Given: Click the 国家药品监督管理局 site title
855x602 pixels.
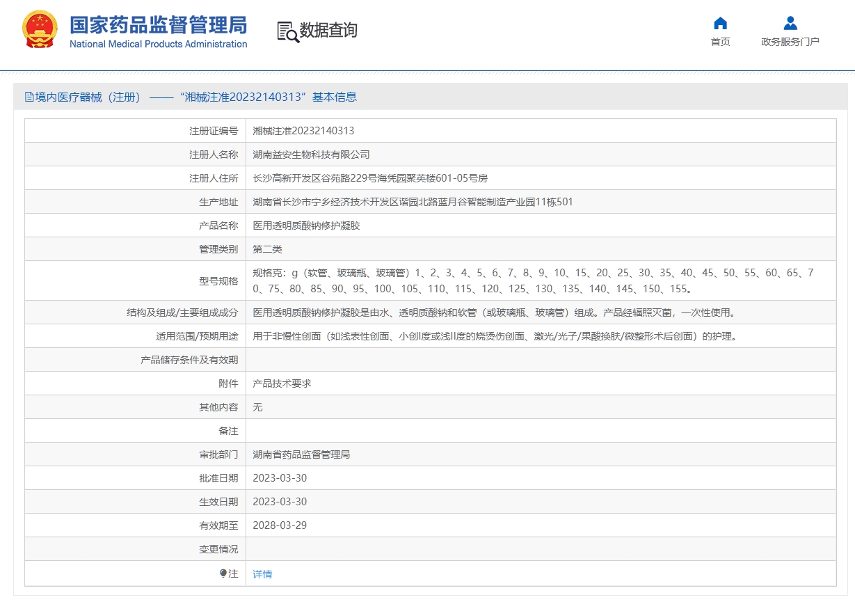Looking at the screenshot, I should click(158, 25).
